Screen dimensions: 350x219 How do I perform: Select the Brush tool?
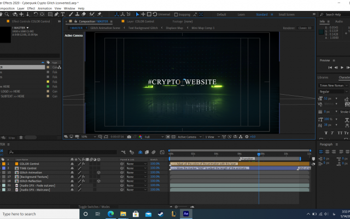(x=71, y=14)
